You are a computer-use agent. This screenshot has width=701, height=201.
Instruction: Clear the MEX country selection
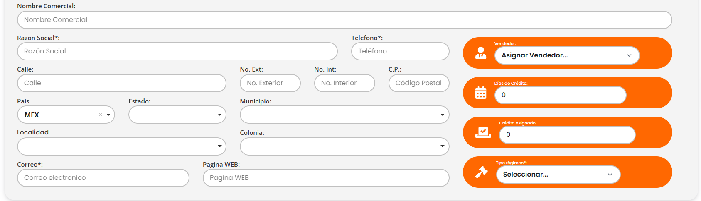(x=100, y=115)
